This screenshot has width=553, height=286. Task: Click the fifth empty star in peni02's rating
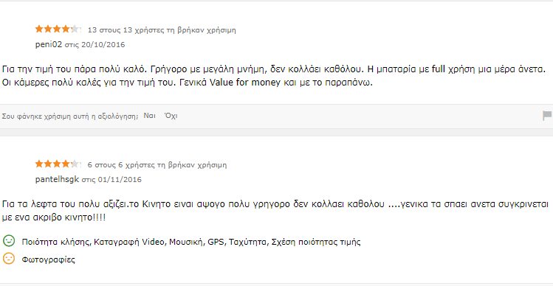coord(77,29)
